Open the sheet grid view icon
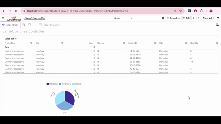The image size is (221, 124). (x=217, y=25)
